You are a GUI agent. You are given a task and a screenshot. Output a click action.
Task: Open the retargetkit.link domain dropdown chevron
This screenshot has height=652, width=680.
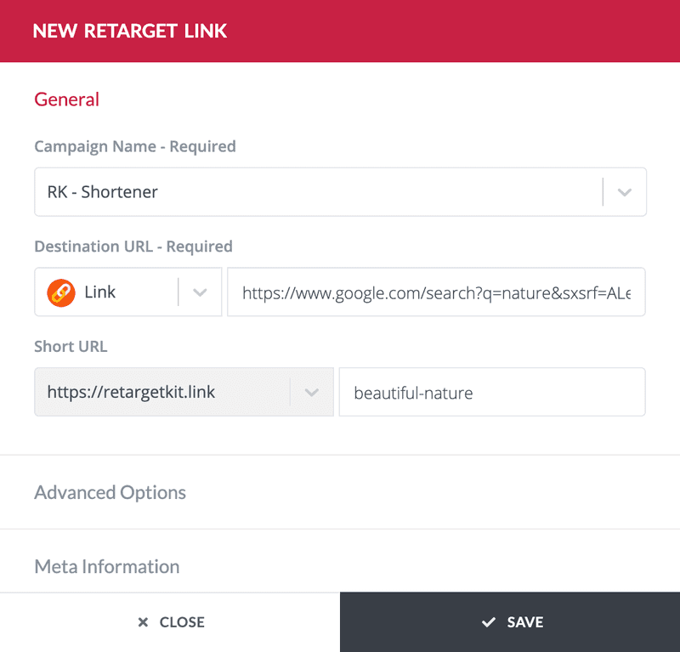click(x=312, y=393)
